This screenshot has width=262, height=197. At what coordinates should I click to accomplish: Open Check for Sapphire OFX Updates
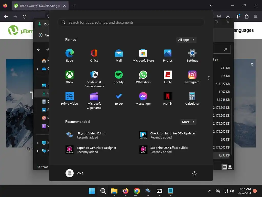pos(168,135)
